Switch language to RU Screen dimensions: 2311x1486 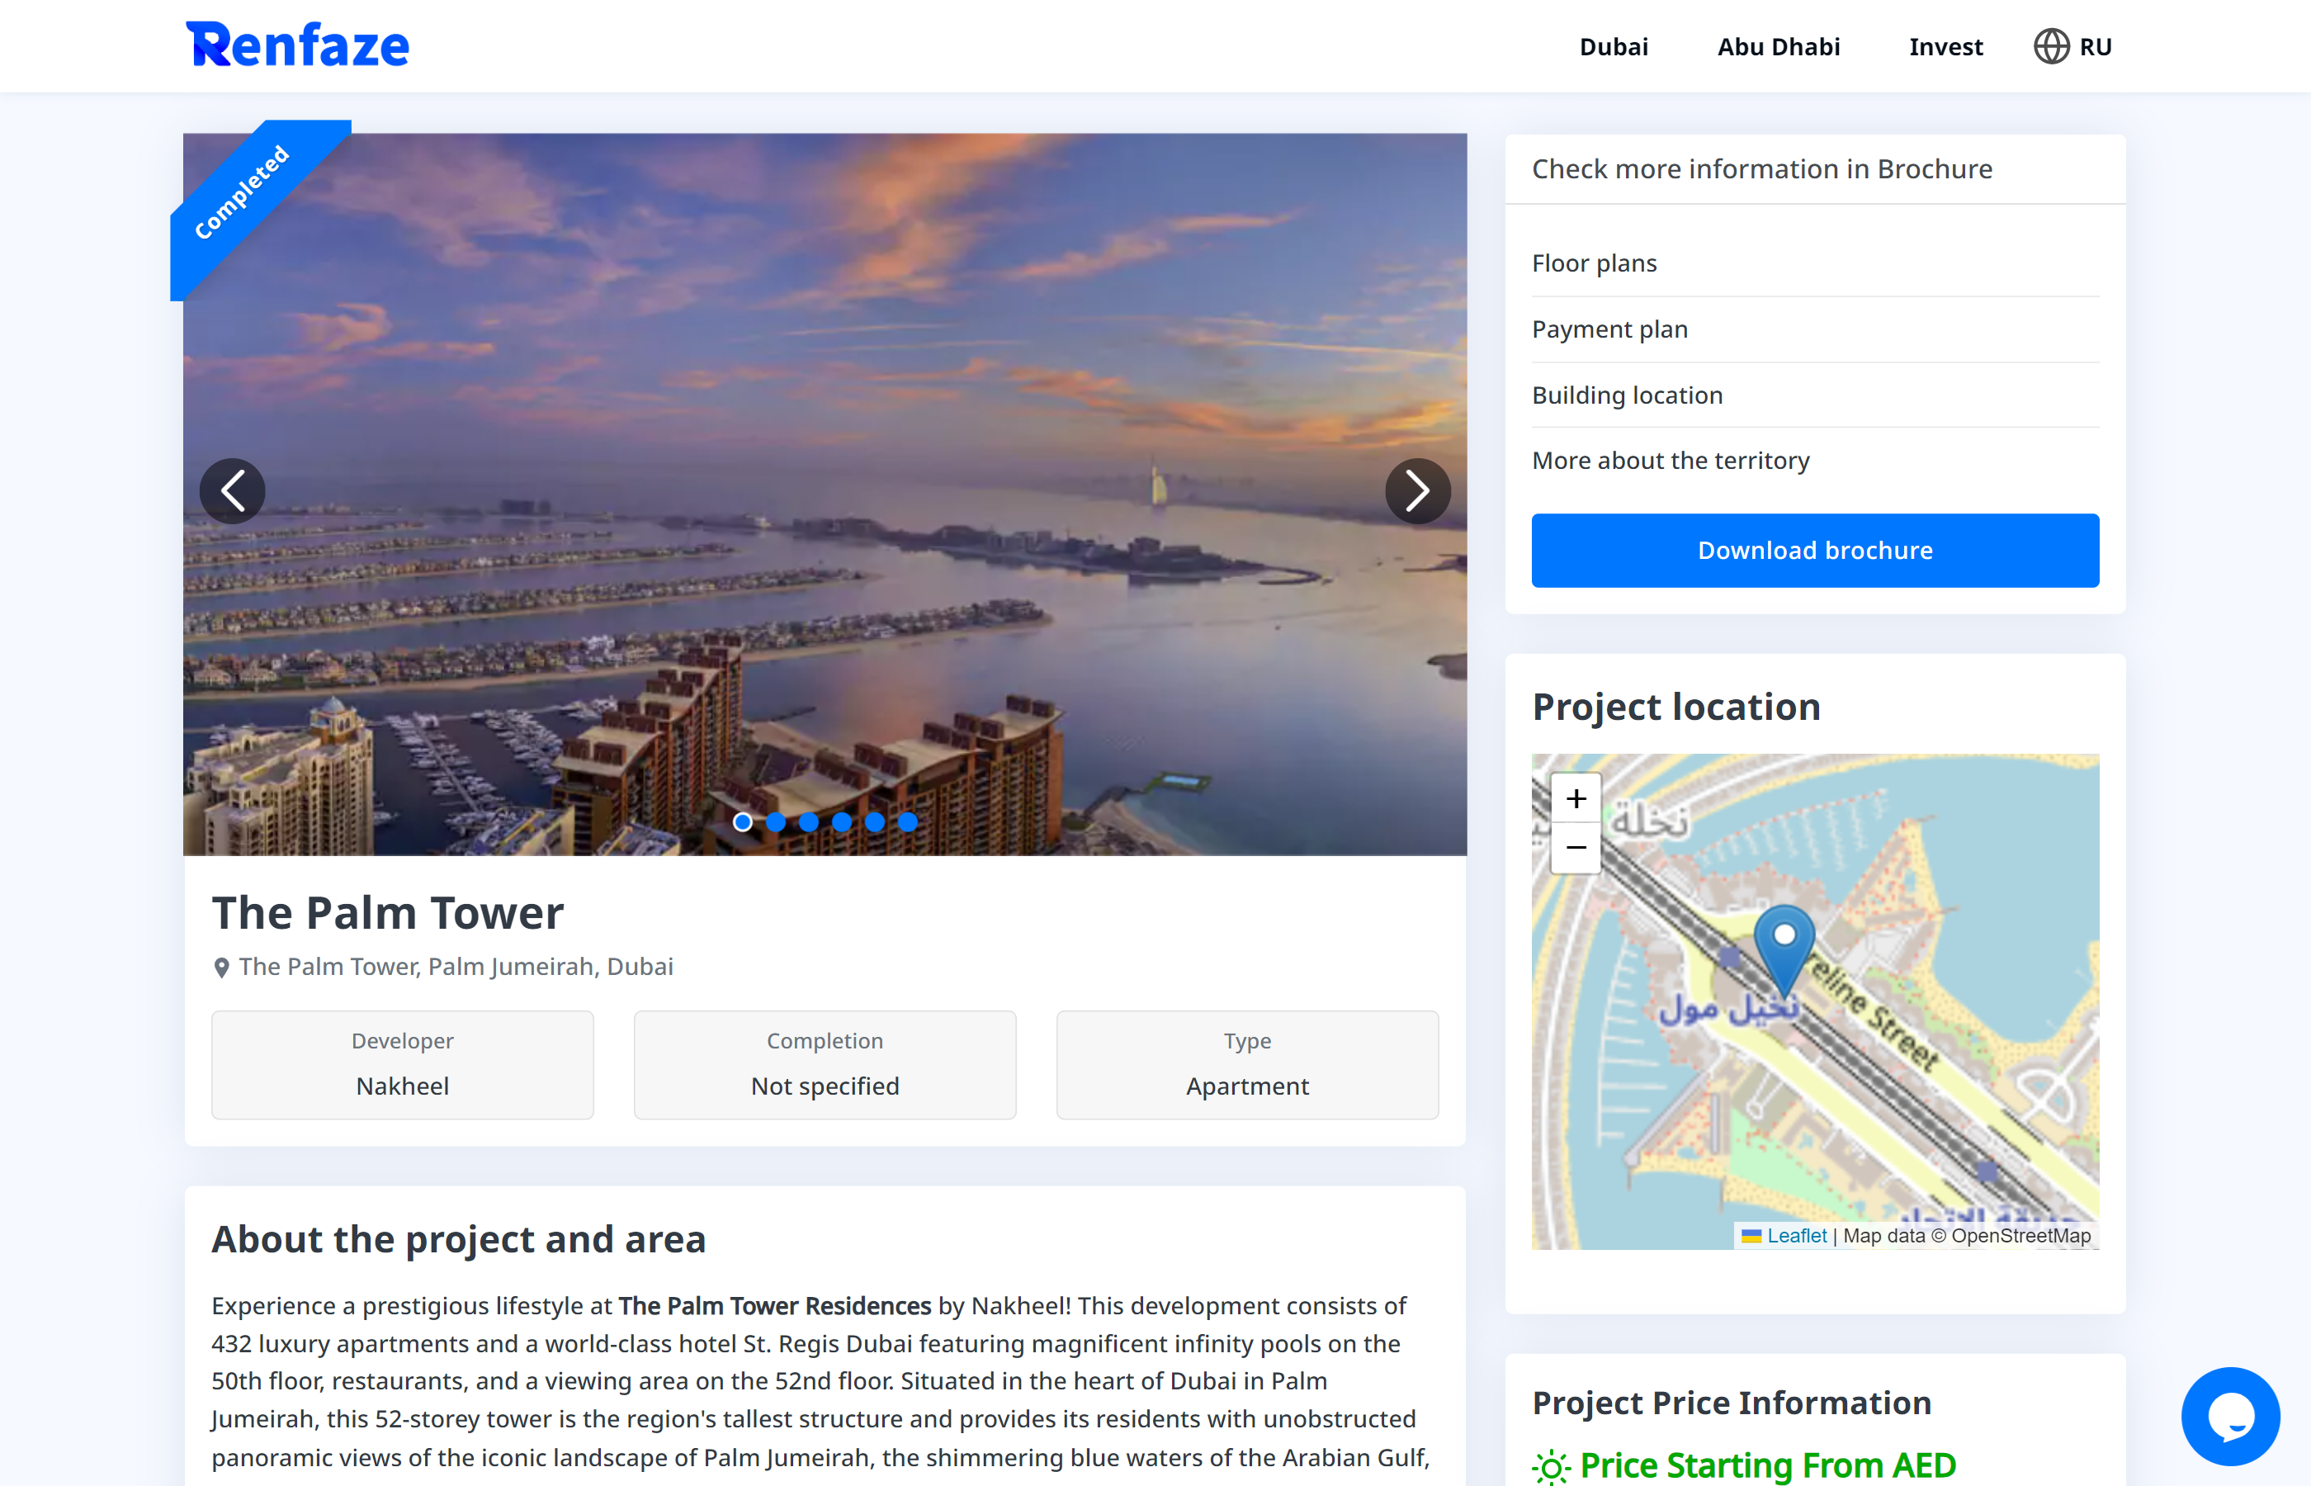point(2095,46)
